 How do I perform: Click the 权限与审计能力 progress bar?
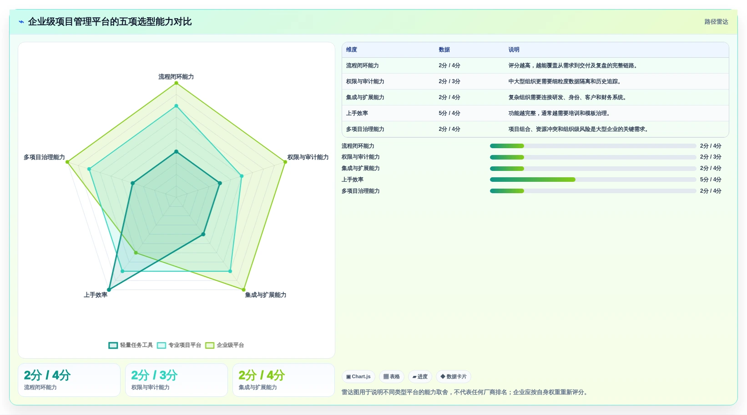(x=593, y=157)
